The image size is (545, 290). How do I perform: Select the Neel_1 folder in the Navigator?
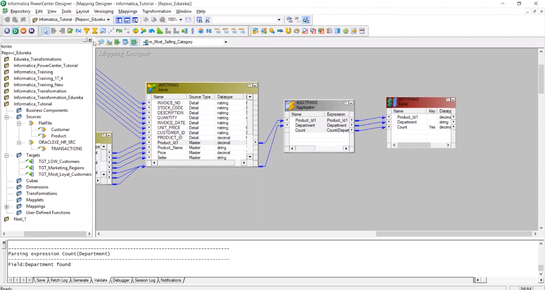20,220
